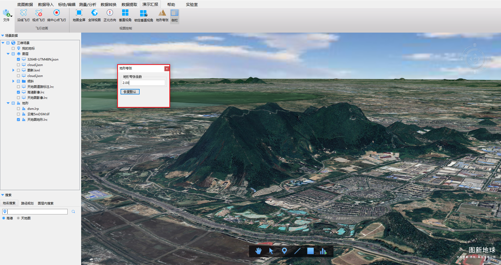501x265 pixels.
Task: Open the 实验室 menu tab
Action: point(192,4)
